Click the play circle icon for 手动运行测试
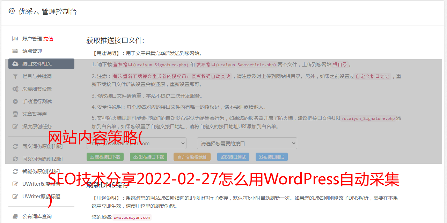This screenshot has height=223, width=447. click(x=15, y=101)
